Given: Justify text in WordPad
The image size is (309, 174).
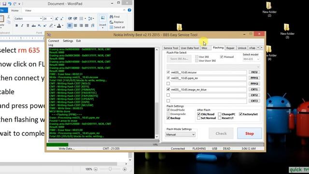Looking at the screenshot, I should [86, 26].
